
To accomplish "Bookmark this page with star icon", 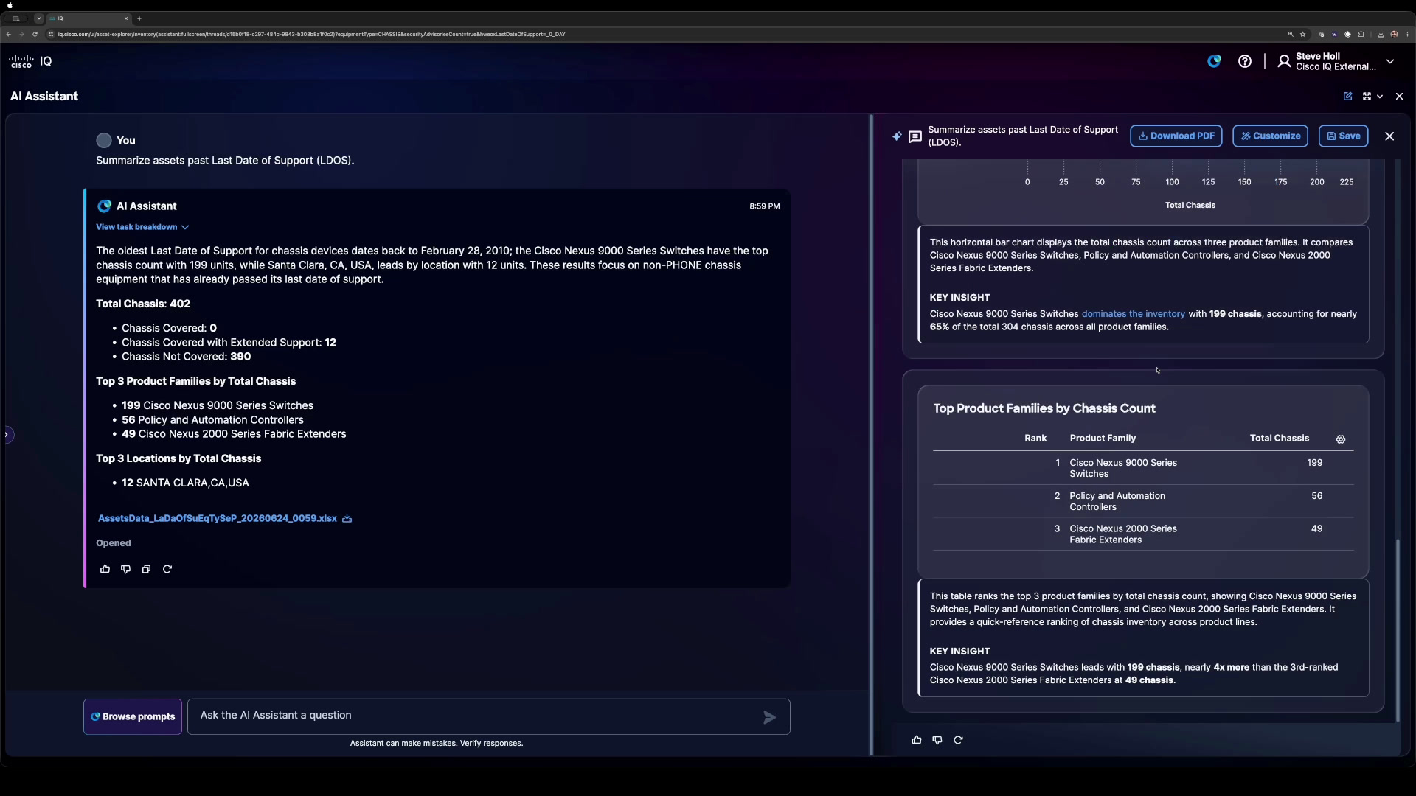I will pyautogui.click(x=1303, y=34).
